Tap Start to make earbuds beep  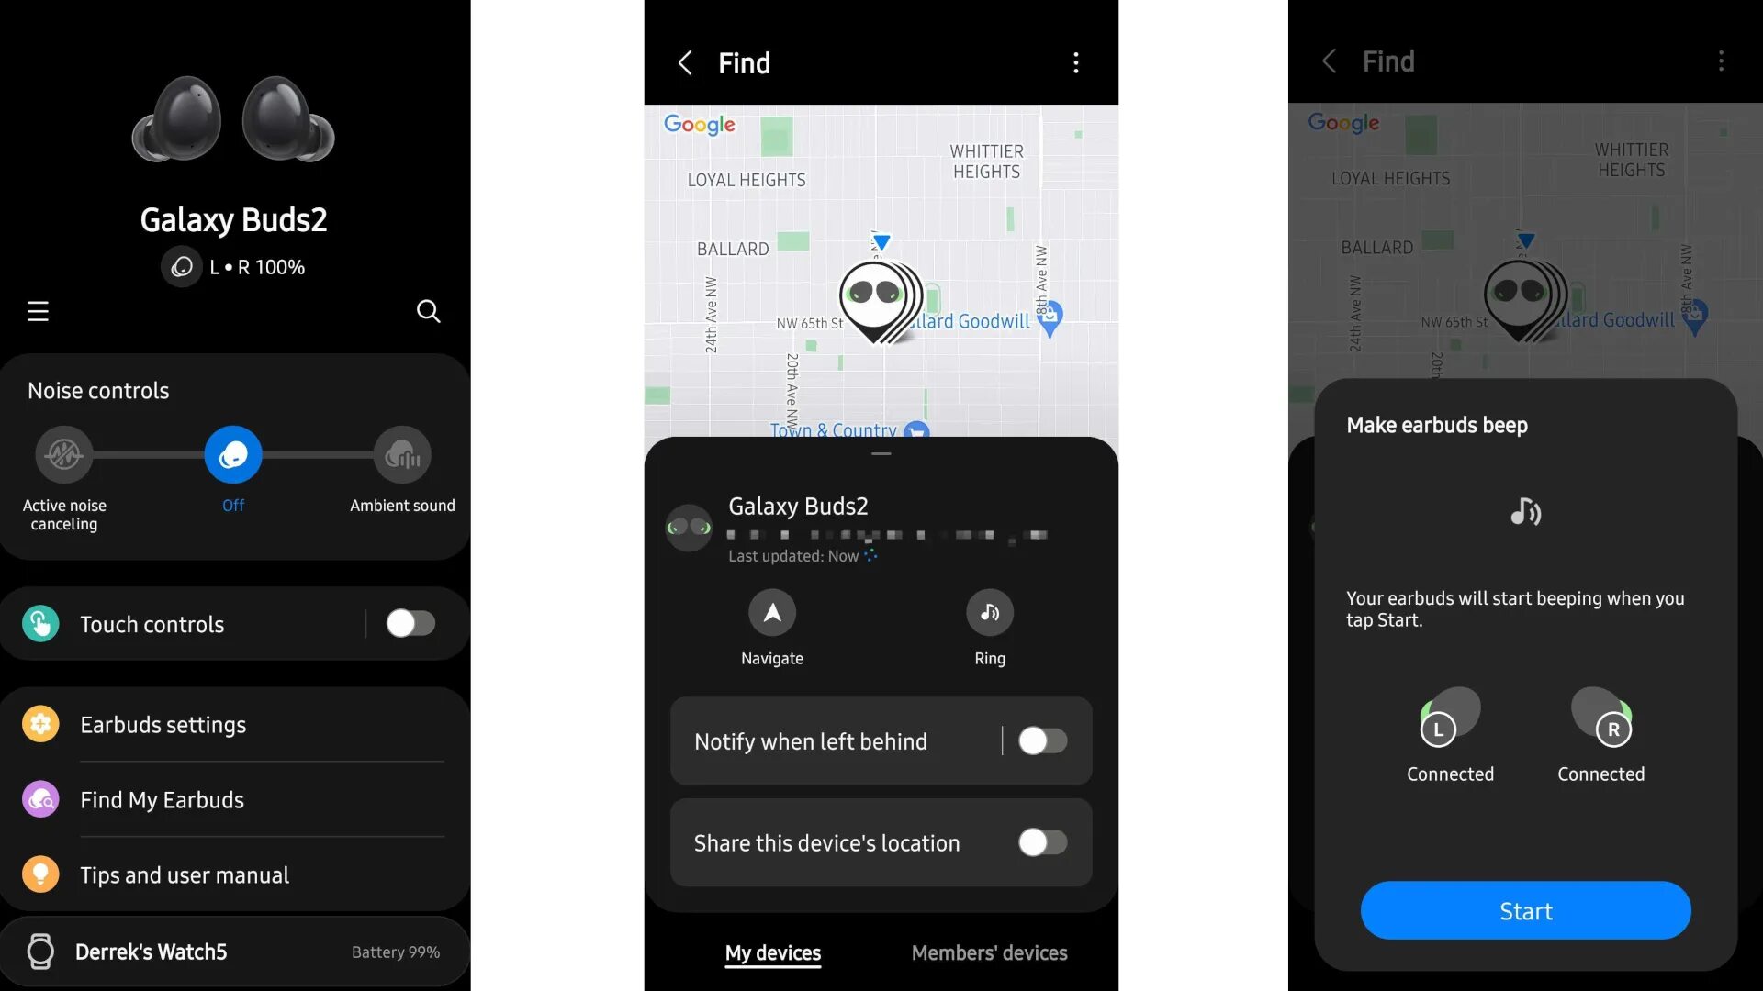(x=1526, y=910)
